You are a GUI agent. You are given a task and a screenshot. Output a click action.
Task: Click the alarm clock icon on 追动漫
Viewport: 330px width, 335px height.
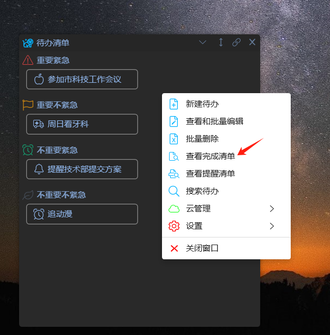tap(39, 214)
